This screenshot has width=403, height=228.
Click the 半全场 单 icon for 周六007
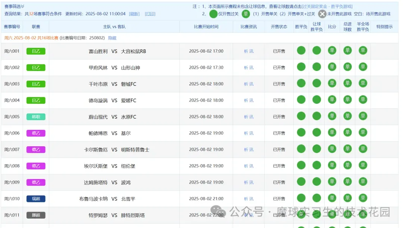pyautogui.click(x=363, y=149)
